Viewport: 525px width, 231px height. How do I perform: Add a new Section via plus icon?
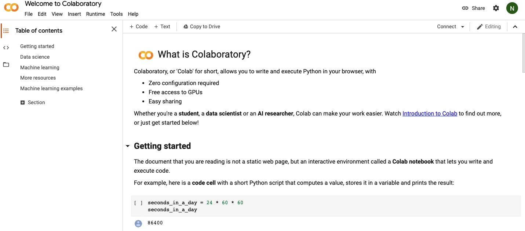23,103
